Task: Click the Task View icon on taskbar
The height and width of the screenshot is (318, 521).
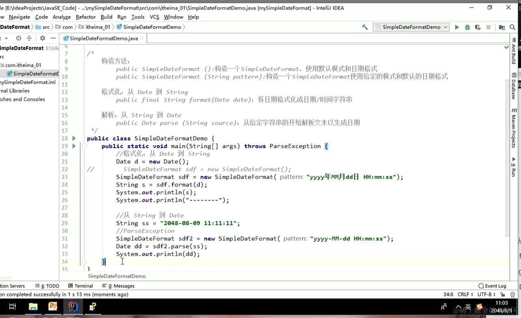Action: [x=13, y=307]
